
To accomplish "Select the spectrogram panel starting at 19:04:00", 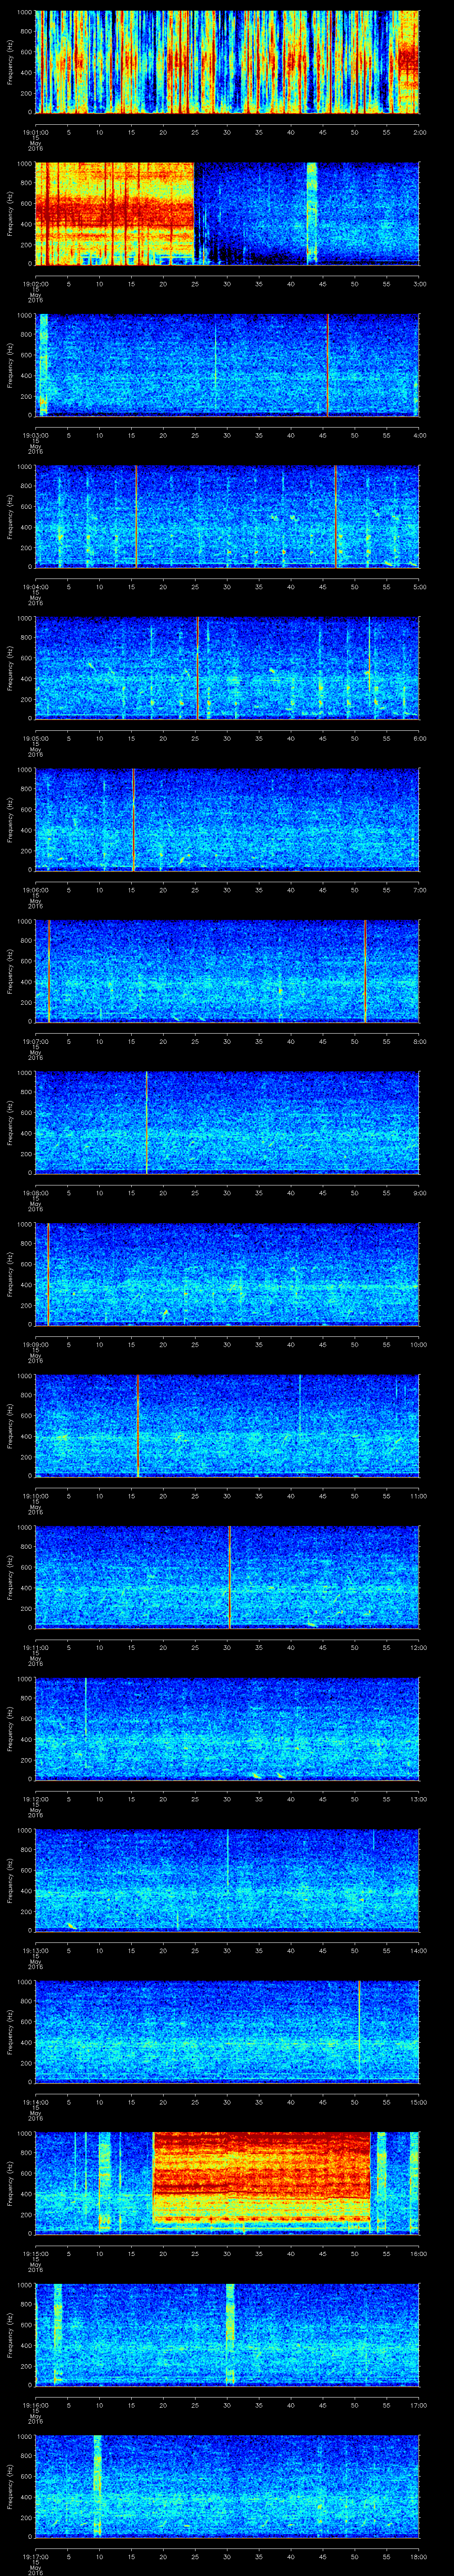I will (227, 516).
